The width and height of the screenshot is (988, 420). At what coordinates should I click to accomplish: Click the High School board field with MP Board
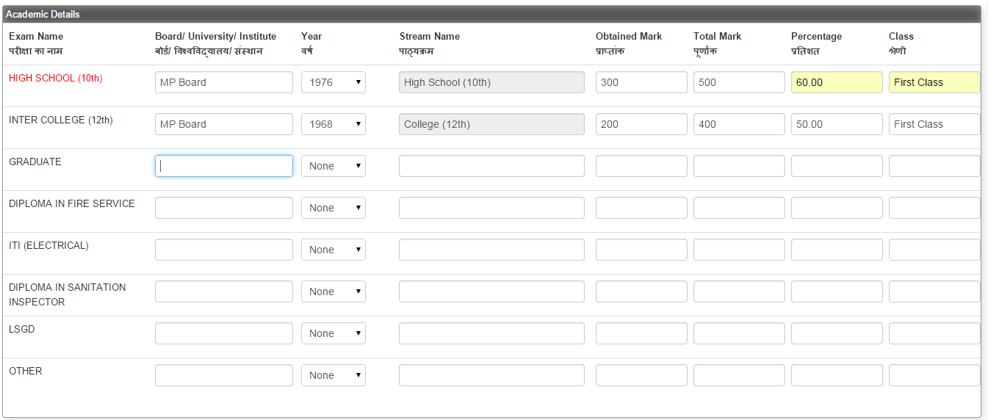tap(224, 82)
